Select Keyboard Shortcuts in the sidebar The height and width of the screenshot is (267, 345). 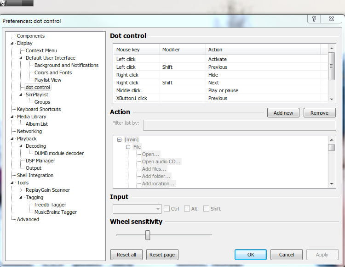39,109
